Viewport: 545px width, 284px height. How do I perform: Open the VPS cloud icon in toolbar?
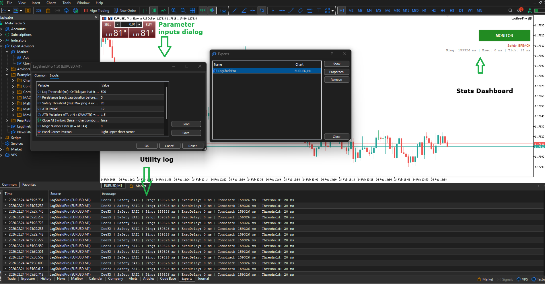coord(66,11)
